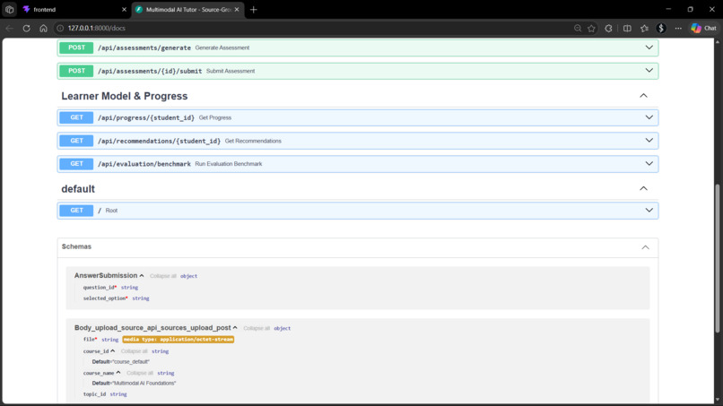Click the question_id property name
Image resolution: width=723 pixels, height=406 pixels.
pos(99,287)
